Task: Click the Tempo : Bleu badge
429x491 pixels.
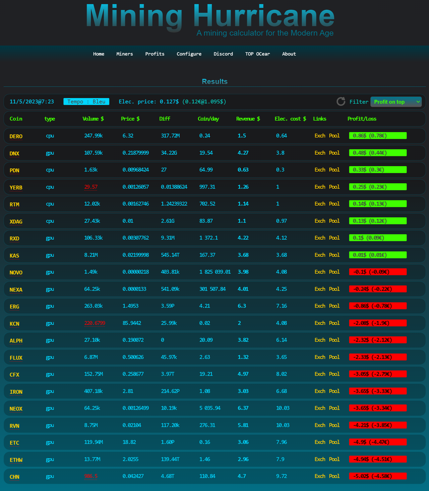Action: [x=86, y=101]
